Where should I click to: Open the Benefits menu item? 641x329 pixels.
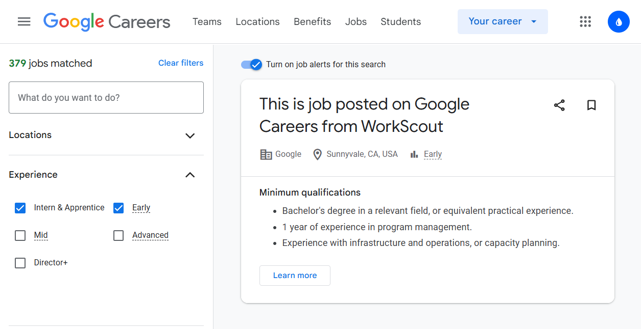click(x=312, y=22)
